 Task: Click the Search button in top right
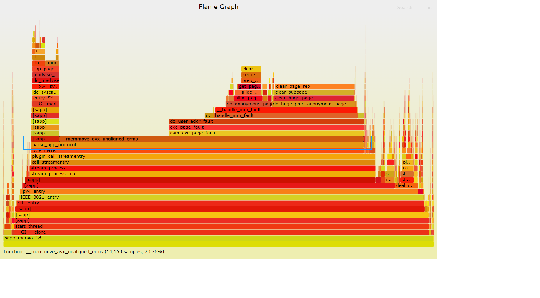pos(404,8)
